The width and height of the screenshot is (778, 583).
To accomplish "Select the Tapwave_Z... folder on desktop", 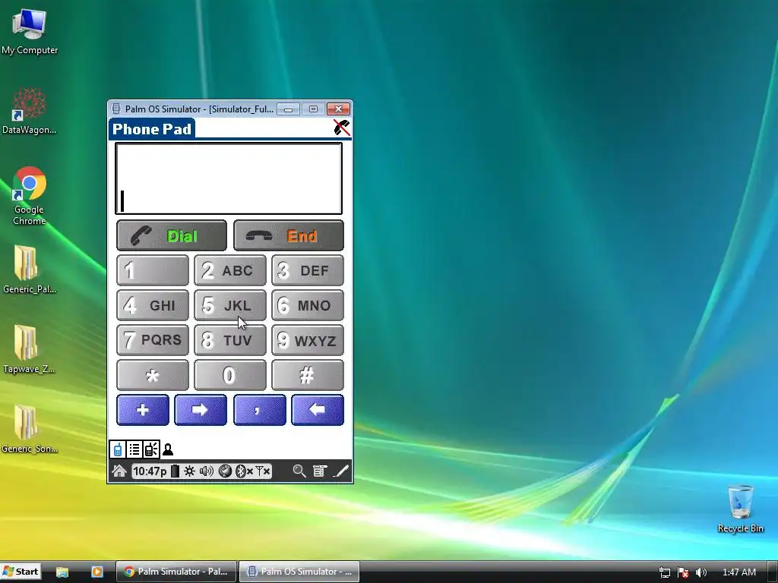I will click(30, 349).
